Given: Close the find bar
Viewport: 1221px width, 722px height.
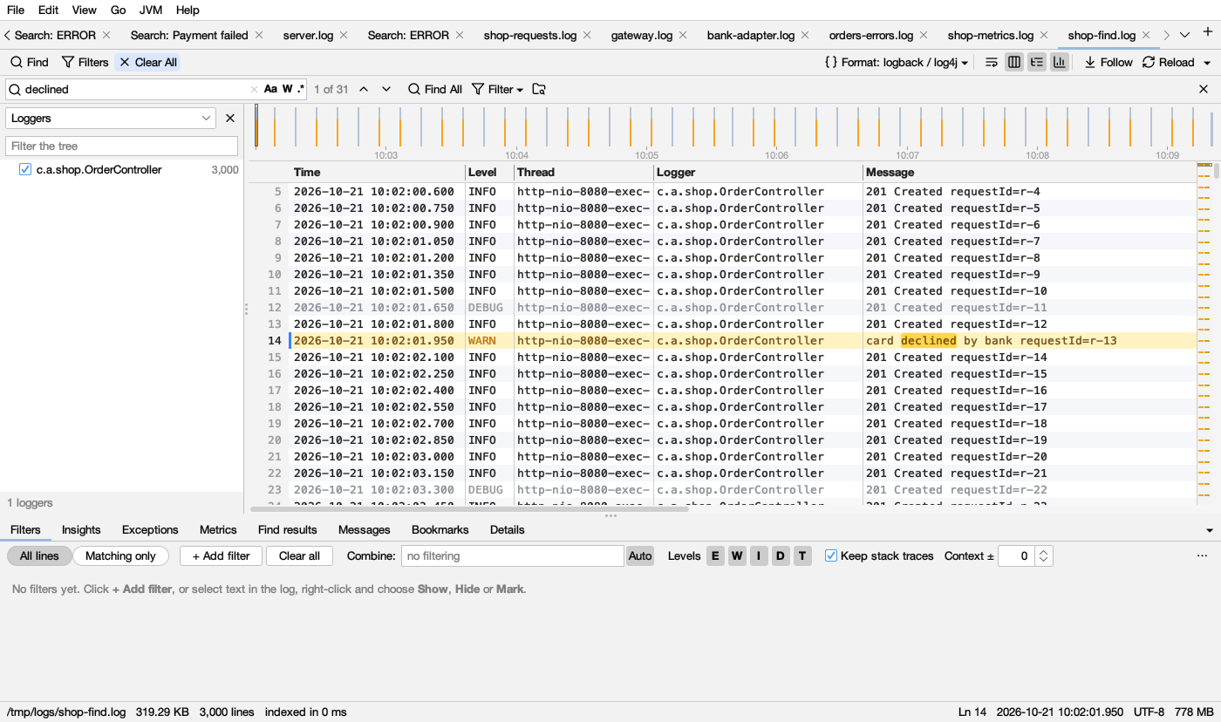Looking at the screenshot, I should point(1204,89).
